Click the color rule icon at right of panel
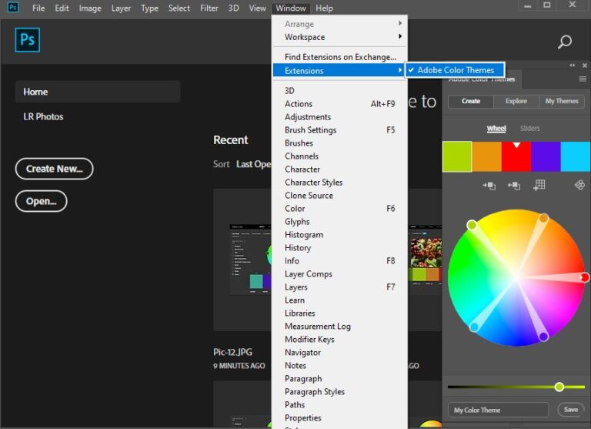This screenshot has height=429, width=591. (x=579, y=185)
